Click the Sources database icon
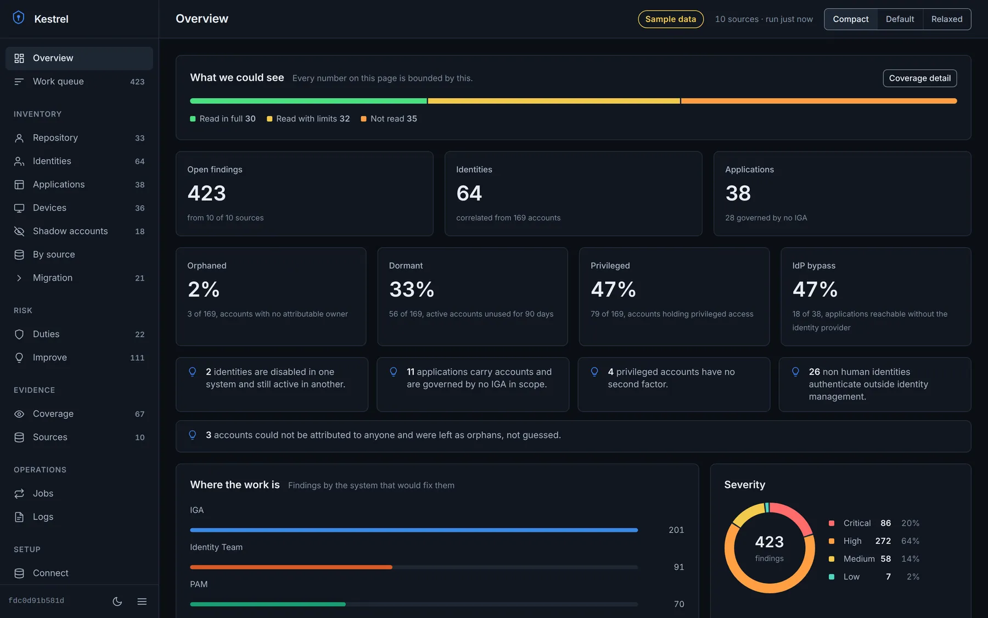Screen dimensions: 988x618 19,437
